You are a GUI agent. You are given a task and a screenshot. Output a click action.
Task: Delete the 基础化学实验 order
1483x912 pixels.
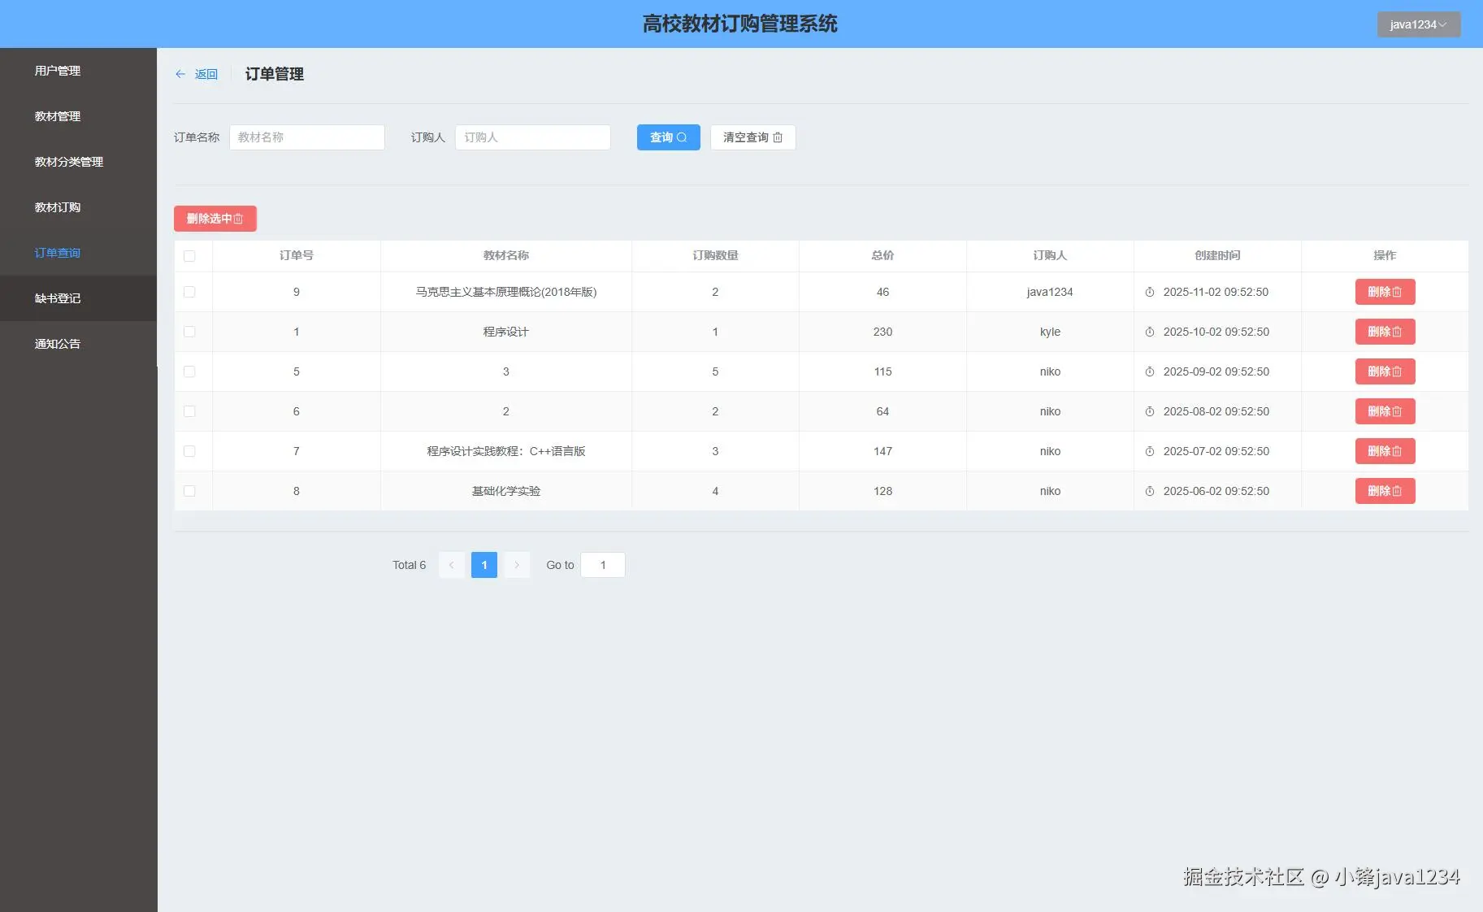1385,491
